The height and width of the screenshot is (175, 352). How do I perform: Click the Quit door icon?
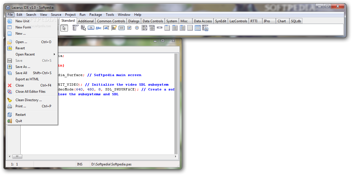click(10, 121)
